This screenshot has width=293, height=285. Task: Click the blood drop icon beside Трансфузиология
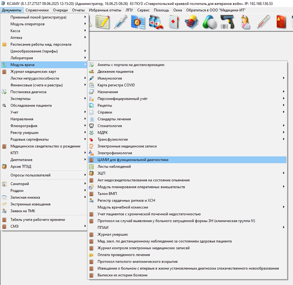click(x=91, y=139)
